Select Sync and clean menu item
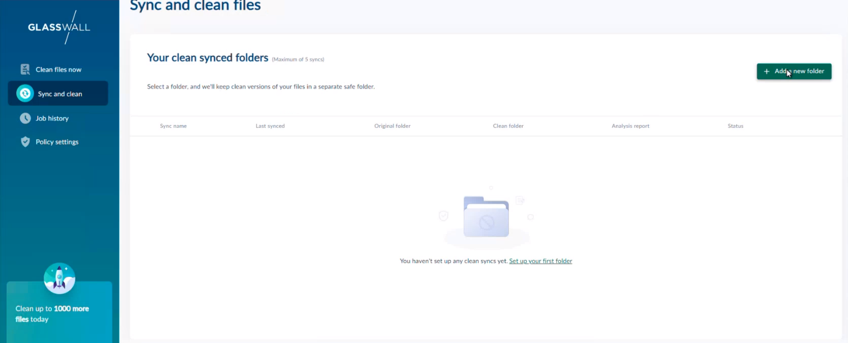Screen dimensions: 848x343 pos(60,94)
